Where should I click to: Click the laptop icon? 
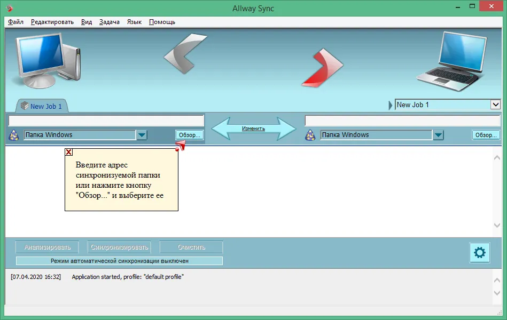coord(452,61)
